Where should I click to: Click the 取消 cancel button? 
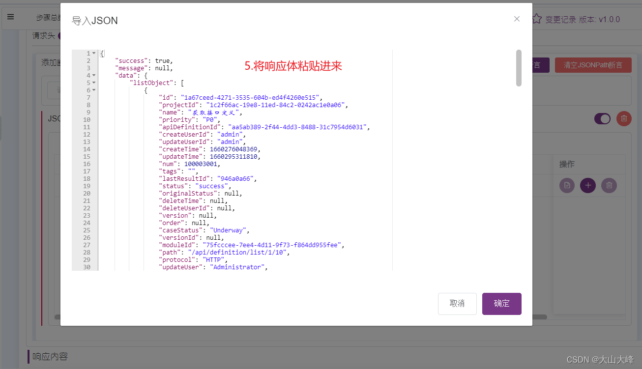click(x=457, y=304)
